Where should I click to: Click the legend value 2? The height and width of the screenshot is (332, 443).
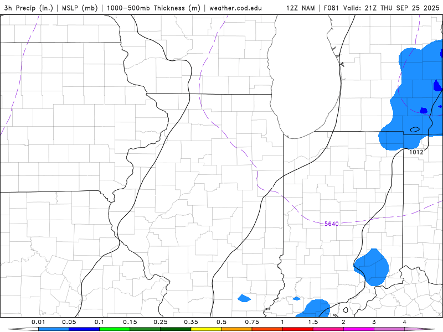pyautogui.click(x=343, y=322)
